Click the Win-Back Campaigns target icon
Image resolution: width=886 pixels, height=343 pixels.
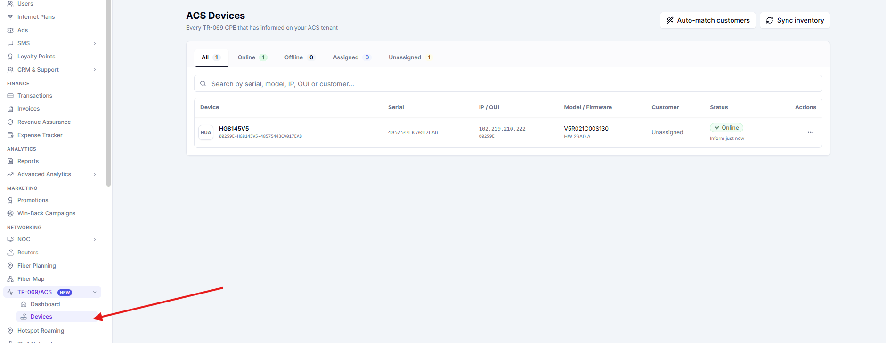tap(10, 213)
